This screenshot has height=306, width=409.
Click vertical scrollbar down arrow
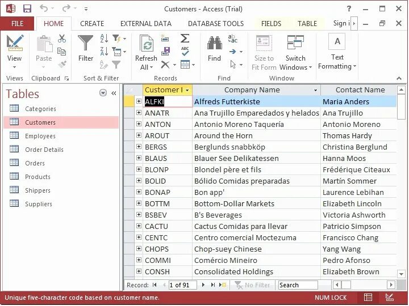point(401,274)
